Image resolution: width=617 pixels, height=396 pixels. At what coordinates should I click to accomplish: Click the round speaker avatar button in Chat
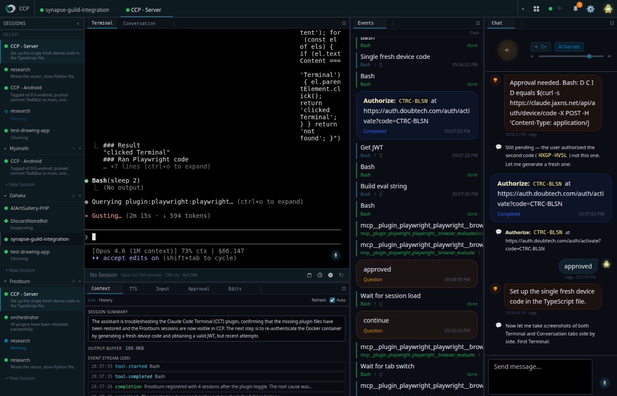(x=507, y=50)
